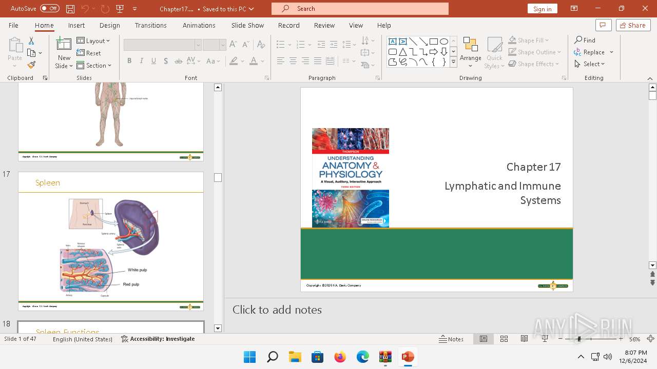The image size is (657, 369).
Task: Open the Section dropdown
Action: [94, 66]
